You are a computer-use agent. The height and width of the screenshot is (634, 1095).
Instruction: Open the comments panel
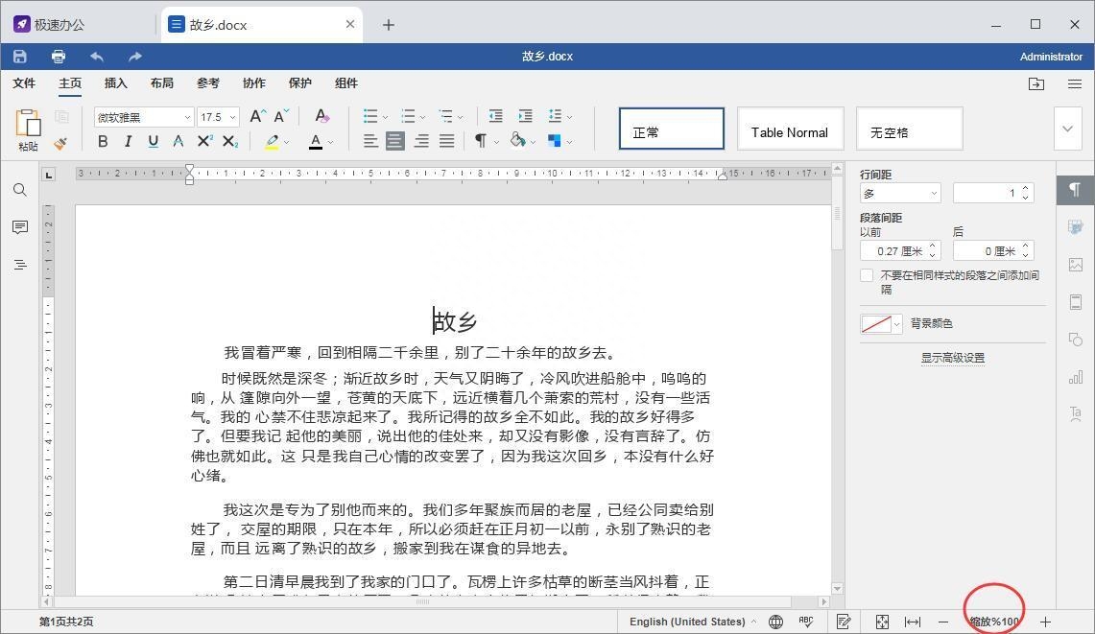[x=20, y=227]
